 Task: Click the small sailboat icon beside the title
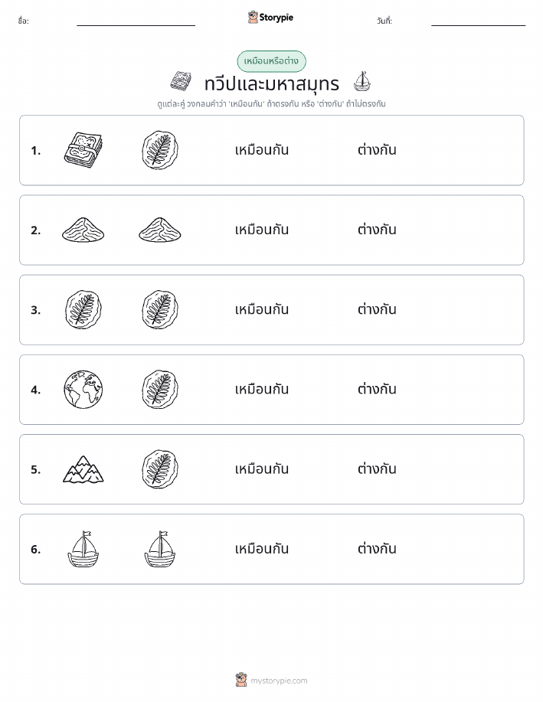click(362, 81)
